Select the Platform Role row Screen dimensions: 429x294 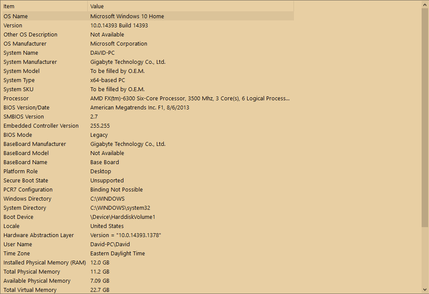point(148,172)
